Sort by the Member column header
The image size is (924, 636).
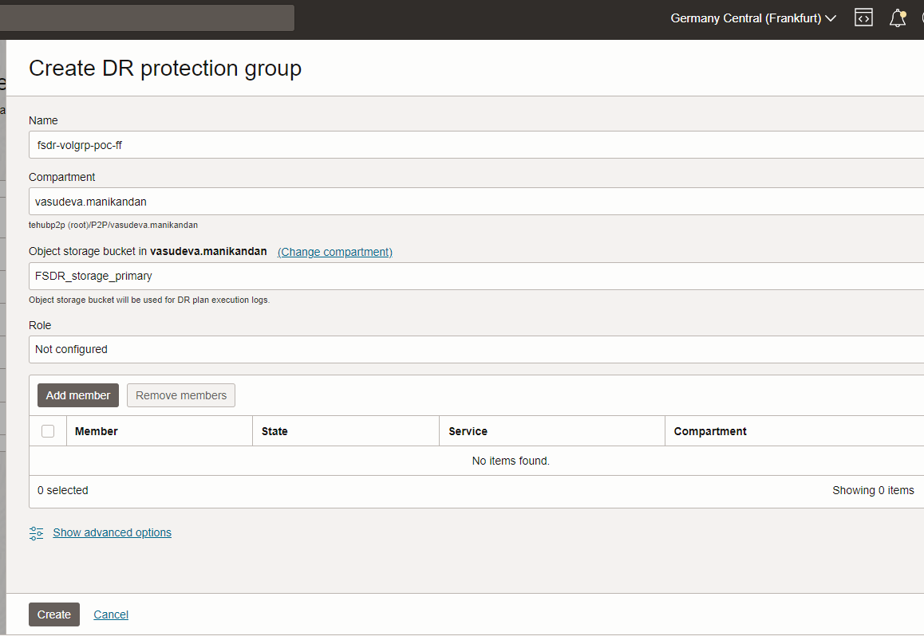click(x=97, y=431)
